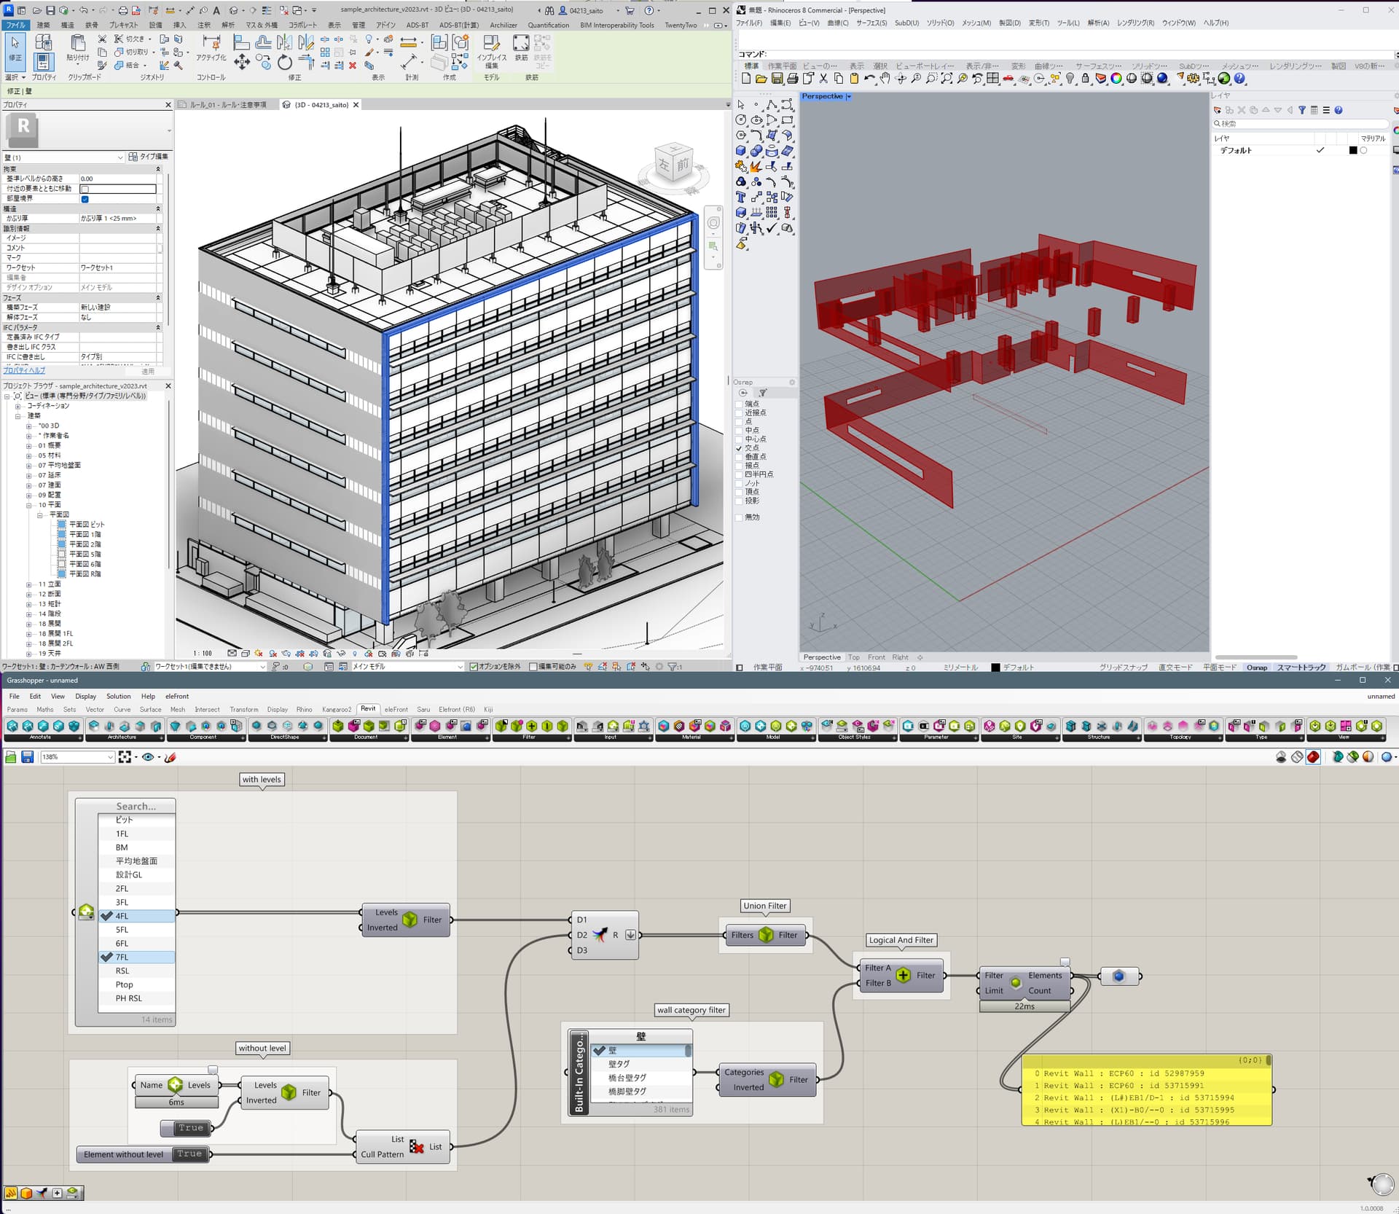This screenshot has height=1214, width=1399.
Task: Click Rhino Osnap status bar button
Action: 1256,667
